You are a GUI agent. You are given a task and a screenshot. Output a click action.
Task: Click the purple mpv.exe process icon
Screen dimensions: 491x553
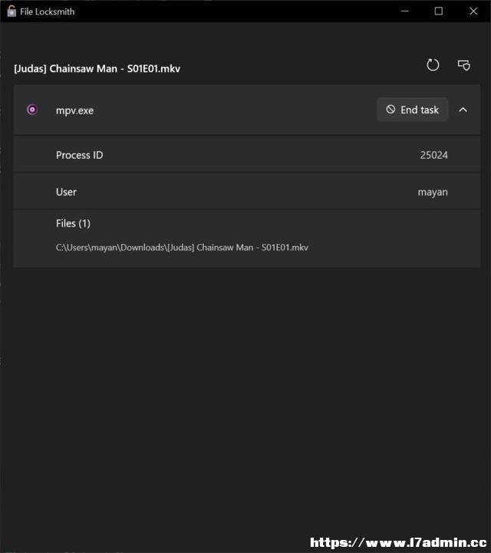pos(32,110)
